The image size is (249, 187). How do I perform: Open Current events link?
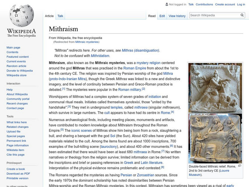[x=16, y=61]
